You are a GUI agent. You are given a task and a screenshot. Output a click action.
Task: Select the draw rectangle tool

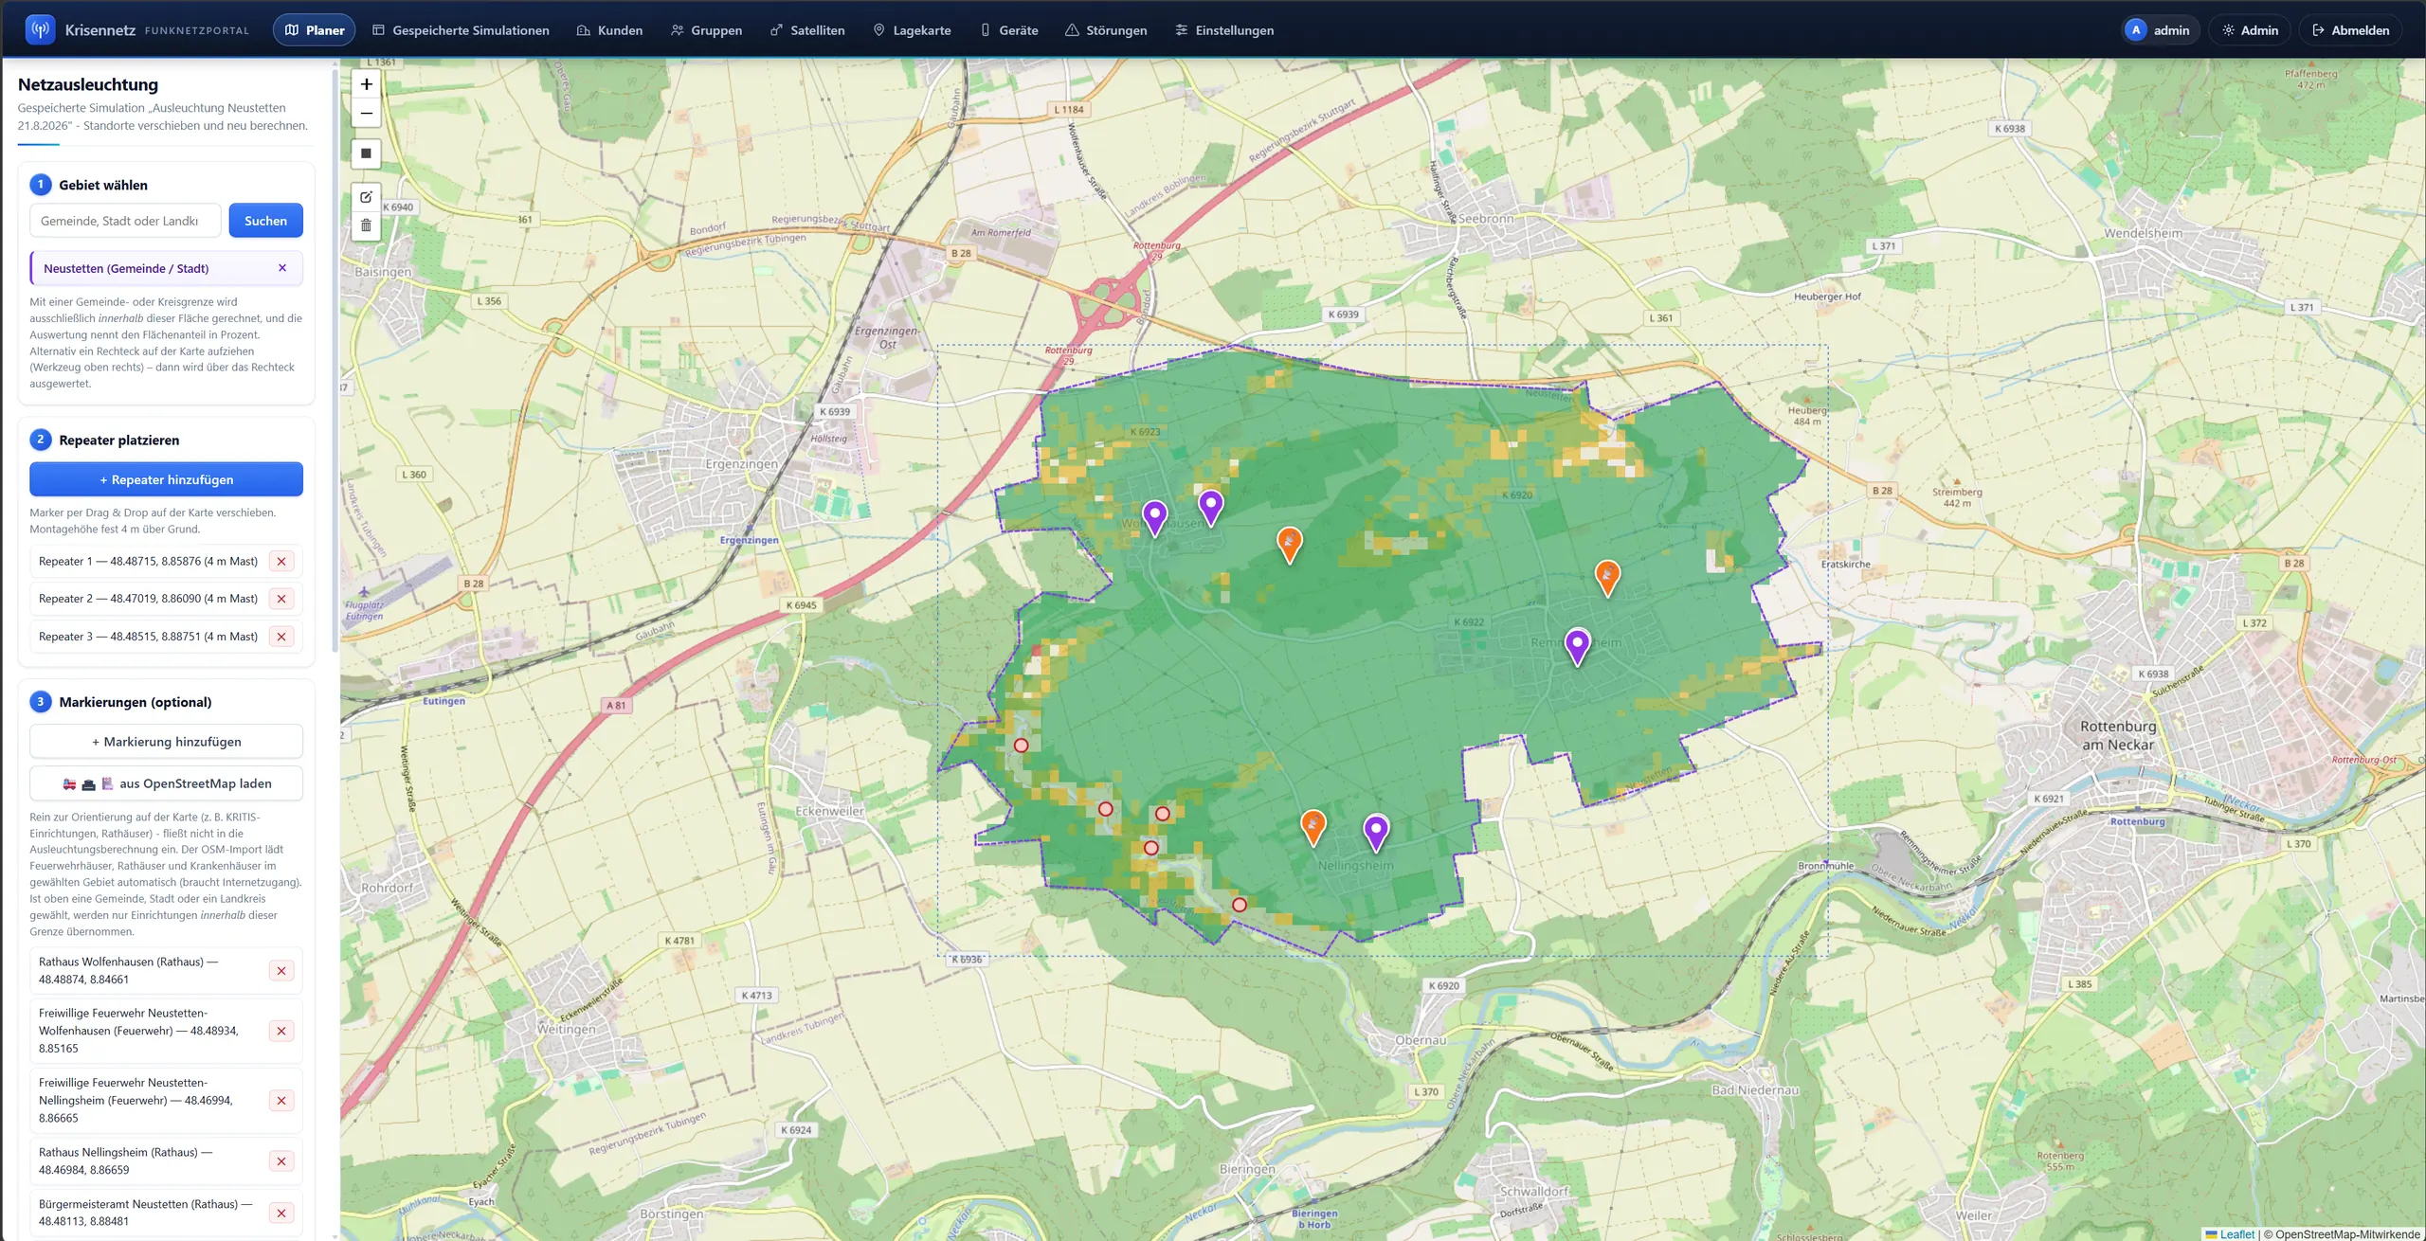367,153
